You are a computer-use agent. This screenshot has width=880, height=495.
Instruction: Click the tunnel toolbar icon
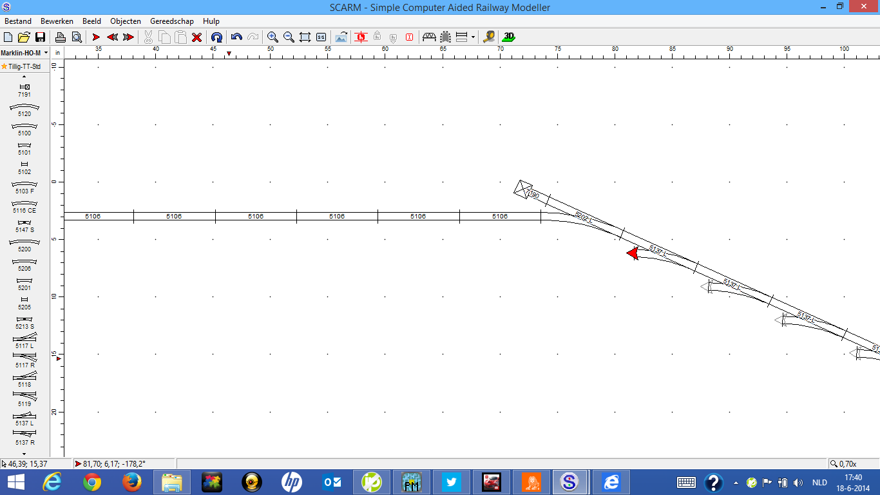click(x=445, y=37)
